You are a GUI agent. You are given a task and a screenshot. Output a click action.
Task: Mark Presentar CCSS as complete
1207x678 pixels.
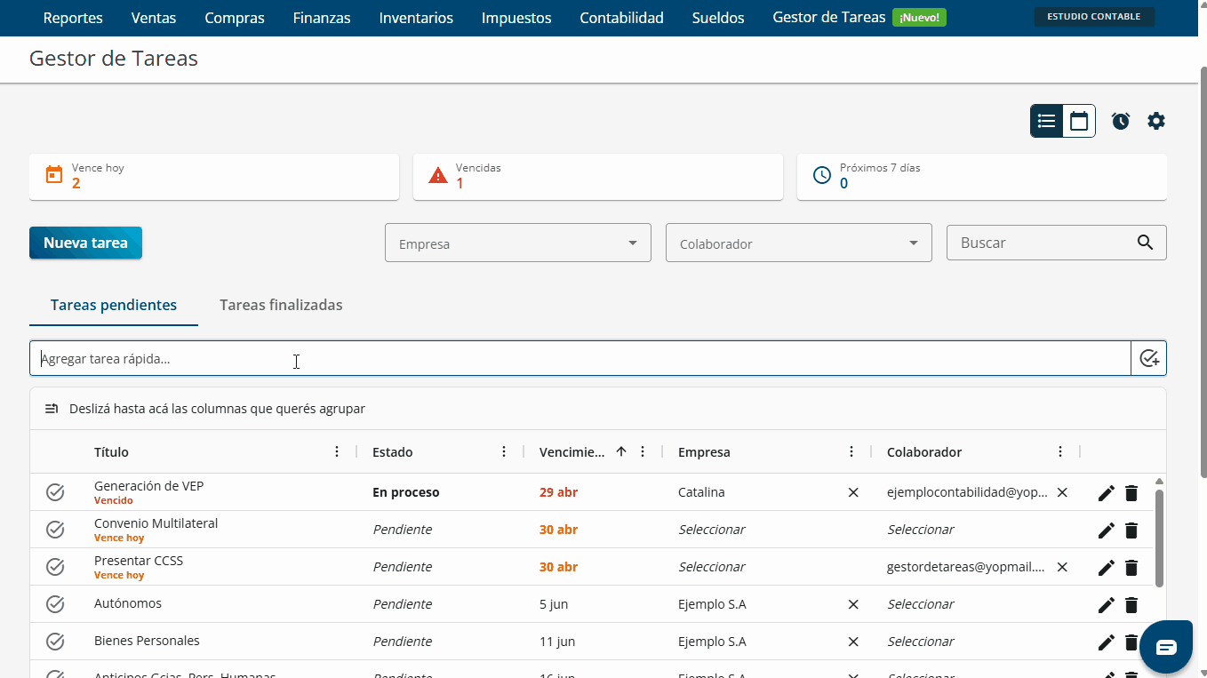click(55, 567)
